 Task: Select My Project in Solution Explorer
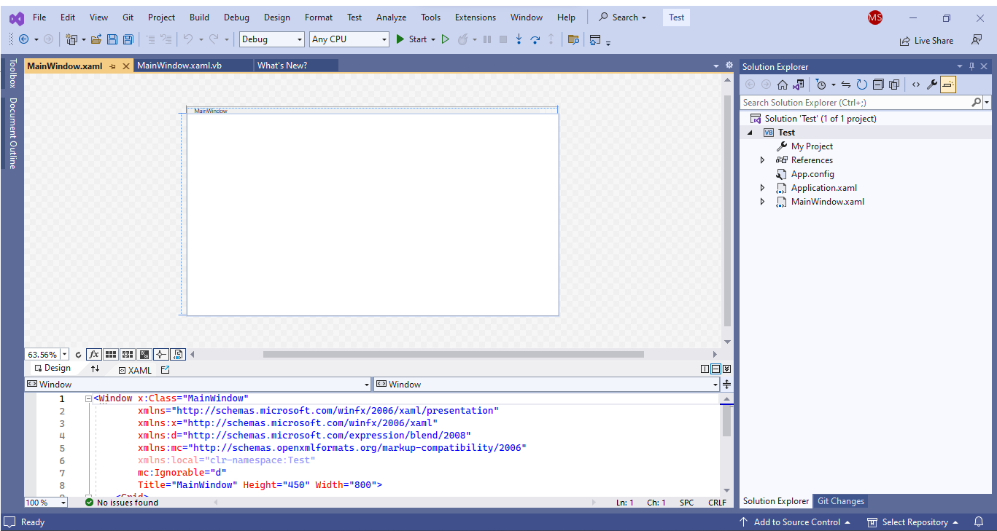812,146
